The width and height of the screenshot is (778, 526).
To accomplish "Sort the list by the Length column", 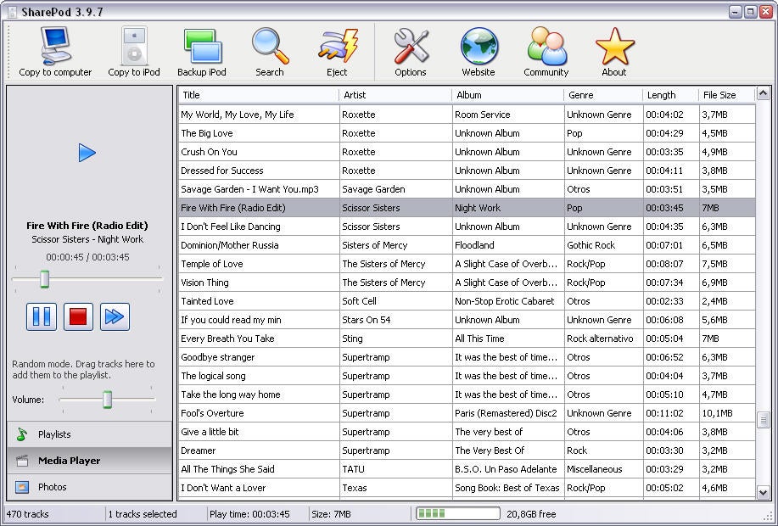I will pyautogui.click(x=670, y=95).
